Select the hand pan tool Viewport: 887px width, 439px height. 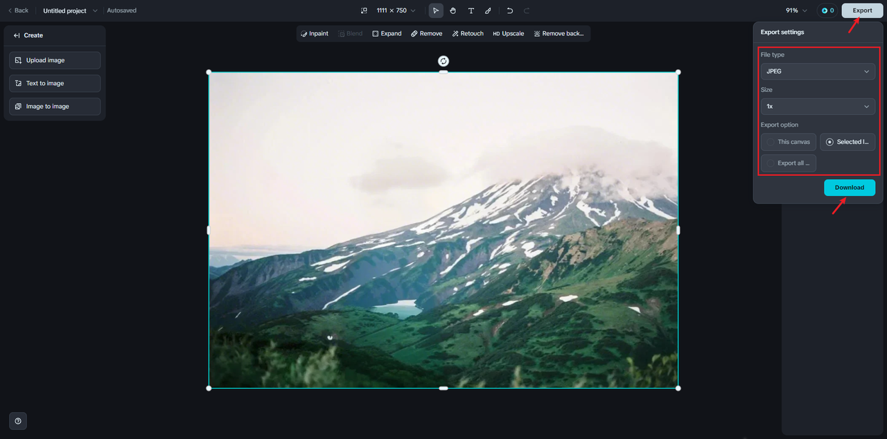tap(453, 10)
